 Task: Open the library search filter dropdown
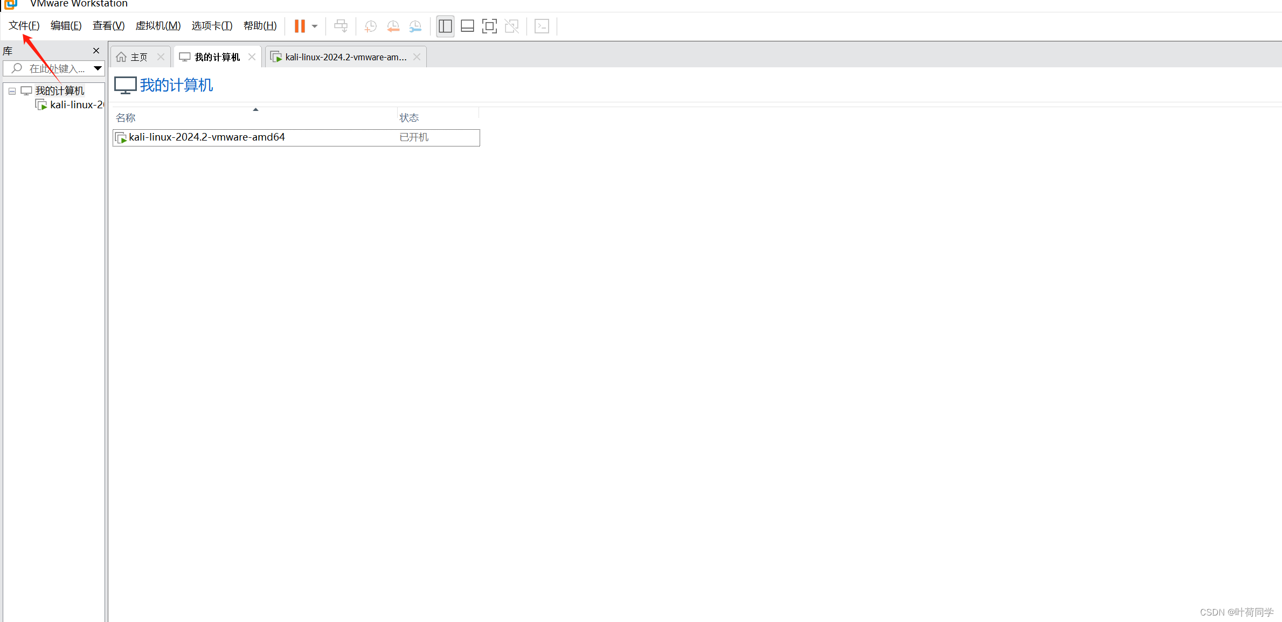98,68
